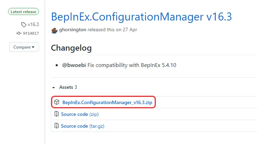Click the Latest release badge
This screenshot has width=257, height=144.
[23, 11]
